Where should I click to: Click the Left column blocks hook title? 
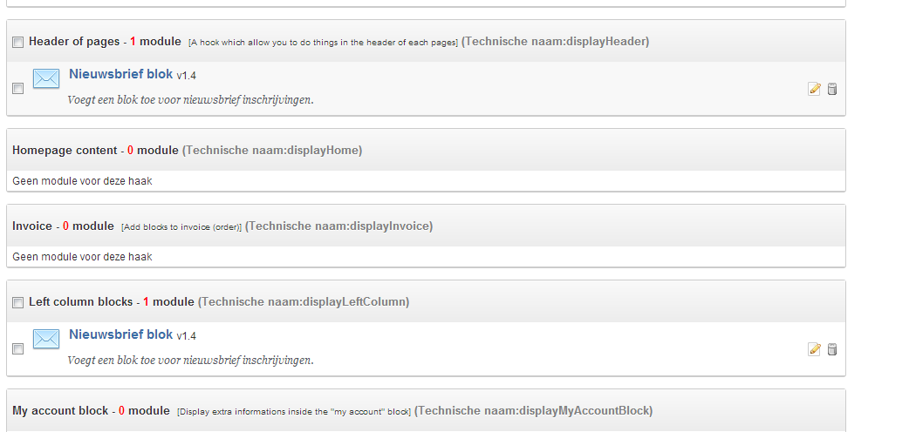80,302
